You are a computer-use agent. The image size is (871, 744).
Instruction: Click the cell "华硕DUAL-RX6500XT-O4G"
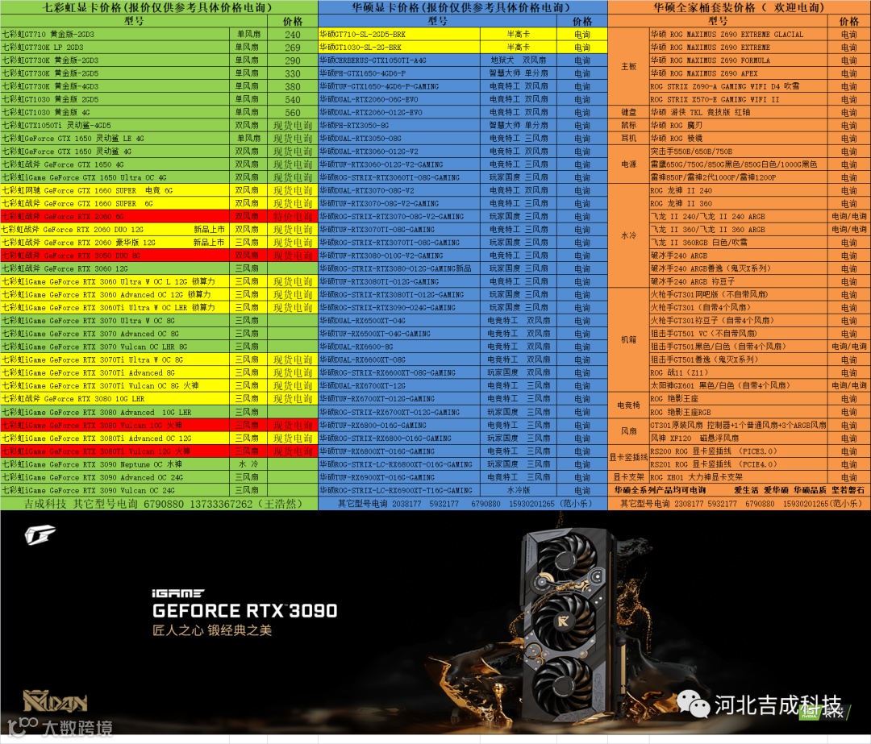399,321
